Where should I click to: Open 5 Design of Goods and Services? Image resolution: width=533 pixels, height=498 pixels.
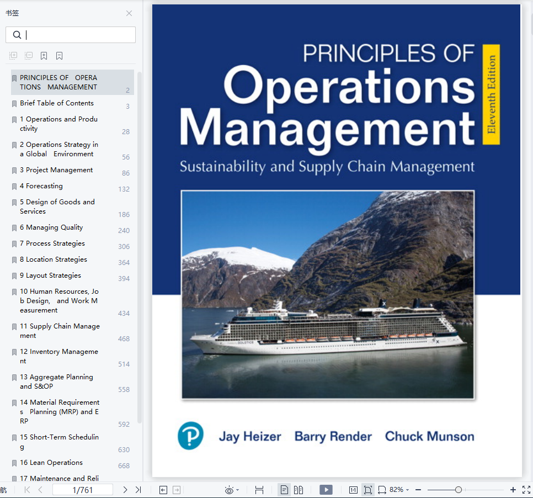tap(72, 207)
